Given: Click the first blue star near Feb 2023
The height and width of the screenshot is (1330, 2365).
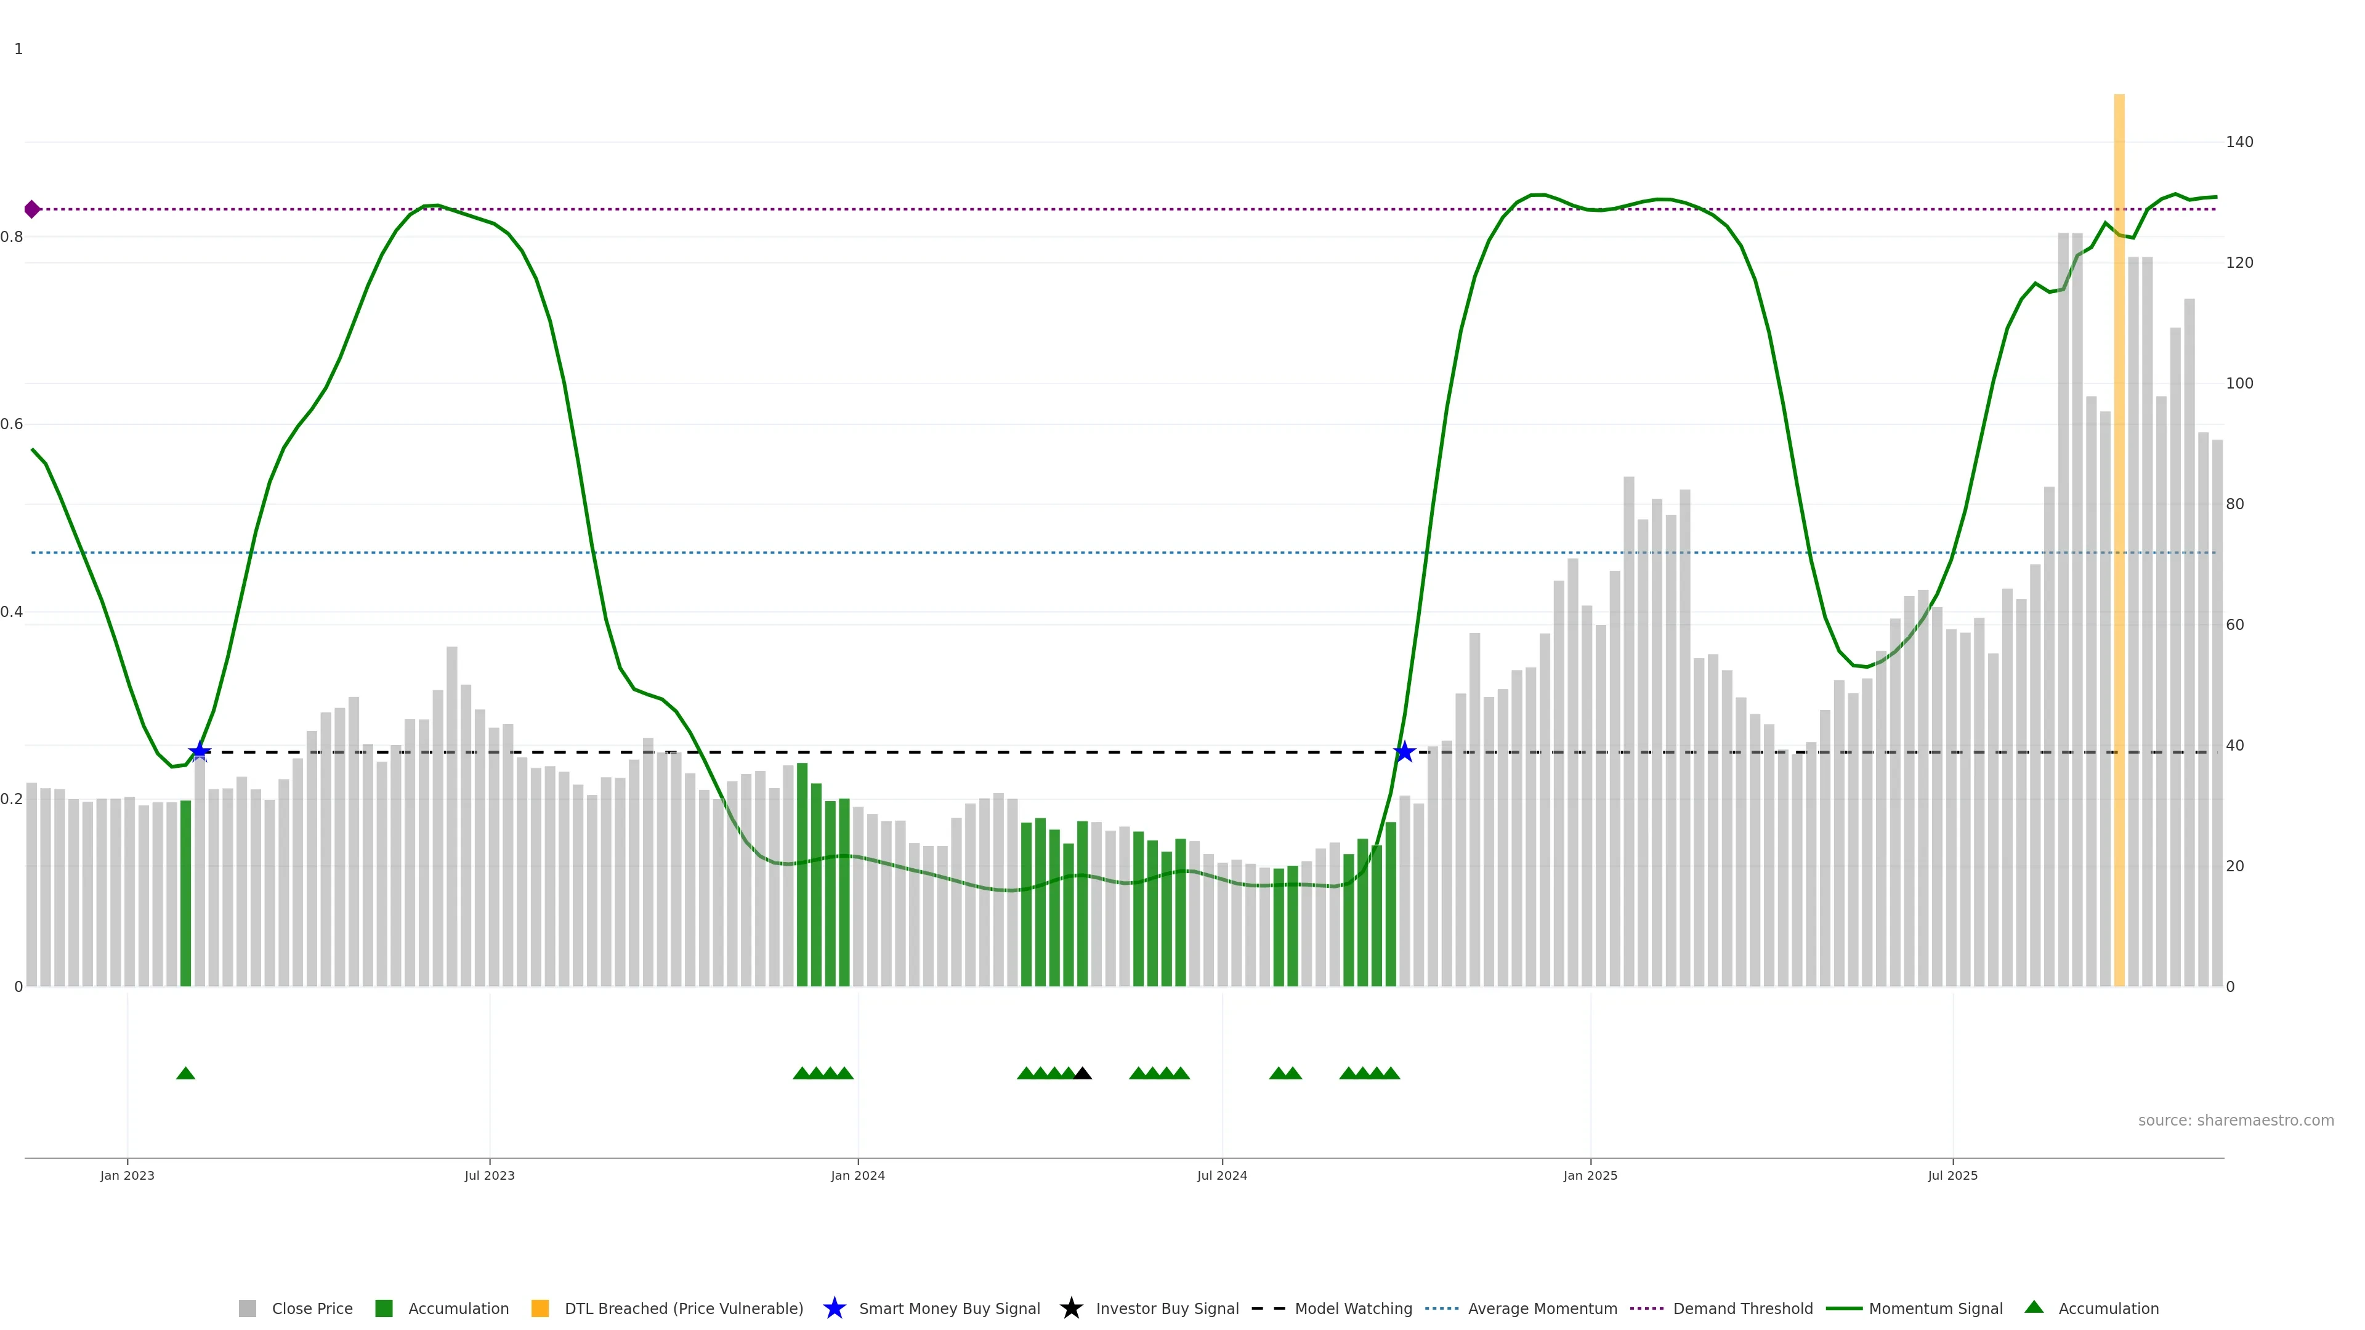Looking at the screenshot, I should 199,752.
